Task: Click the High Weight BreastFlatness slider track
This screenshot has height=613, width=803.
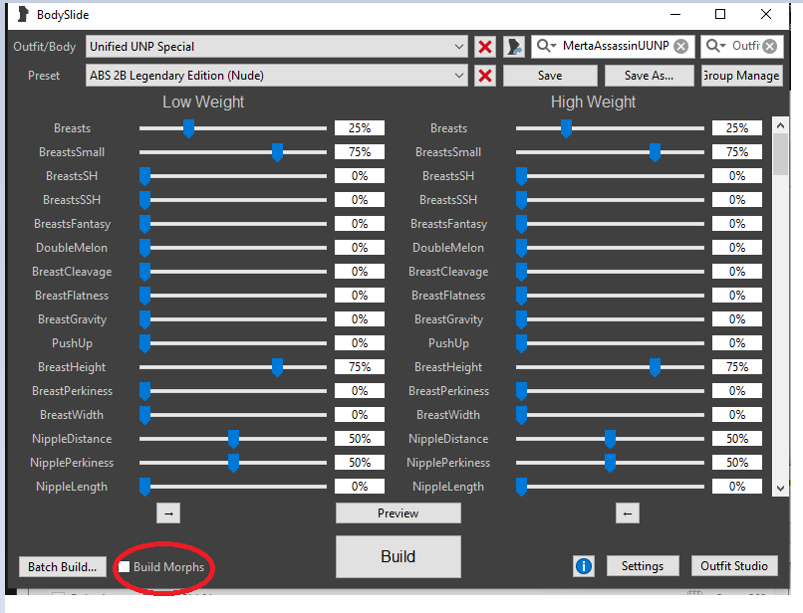Action: click(x=610, y=296)
